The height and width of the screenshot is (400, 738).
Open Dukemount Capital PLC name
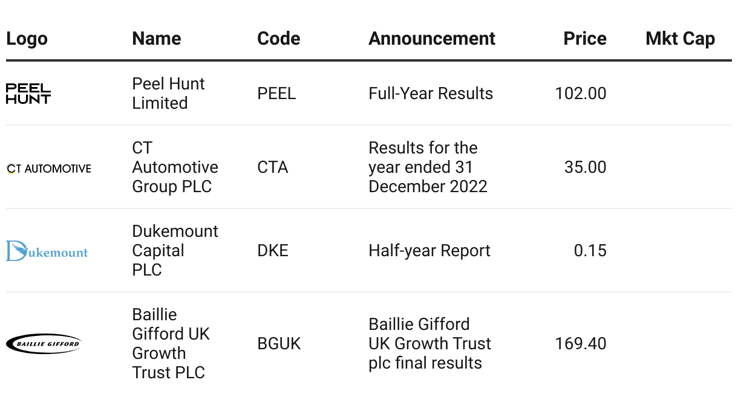point(175,251)
